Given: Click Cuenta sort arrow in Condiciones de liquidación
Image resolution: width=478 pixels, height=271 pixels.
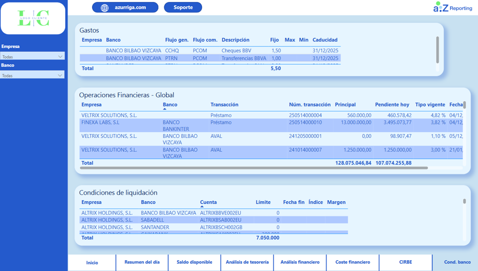Looking at the screenshot, I should tap(202, 207).
